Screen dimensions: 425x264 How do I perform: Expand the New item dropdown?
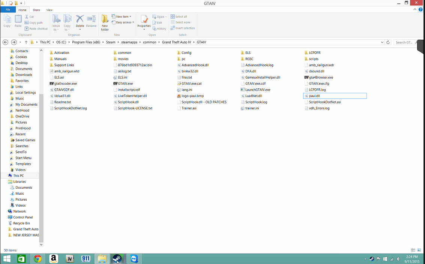coord(123,16)
